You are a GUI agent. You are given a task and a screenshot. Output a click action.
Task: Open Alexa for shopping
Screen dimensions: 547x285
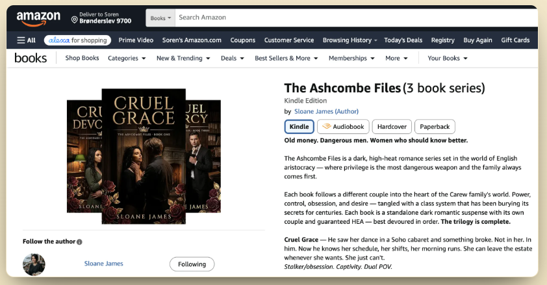pyautogui.click(x=77, y=40)
